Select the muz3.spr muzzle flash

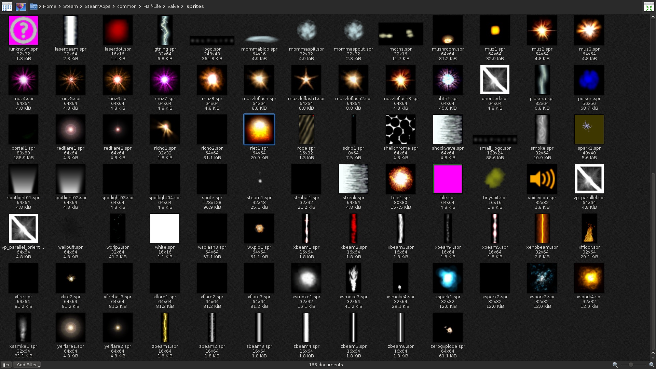click(589, 30)
